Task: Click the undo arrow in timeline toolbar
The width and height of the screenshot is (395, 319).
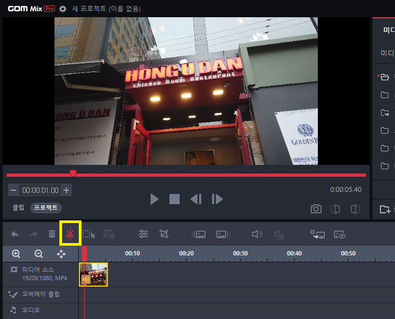Action: click(x=15, y=234)
